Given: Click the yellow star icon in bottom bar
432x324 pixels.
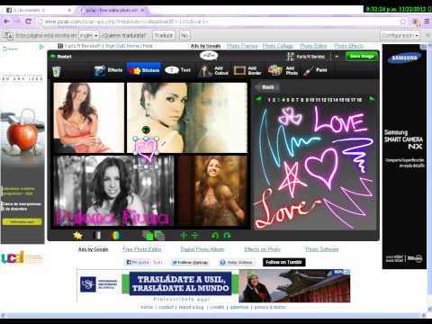Looking at the screenshot, I should pos(77,236).
